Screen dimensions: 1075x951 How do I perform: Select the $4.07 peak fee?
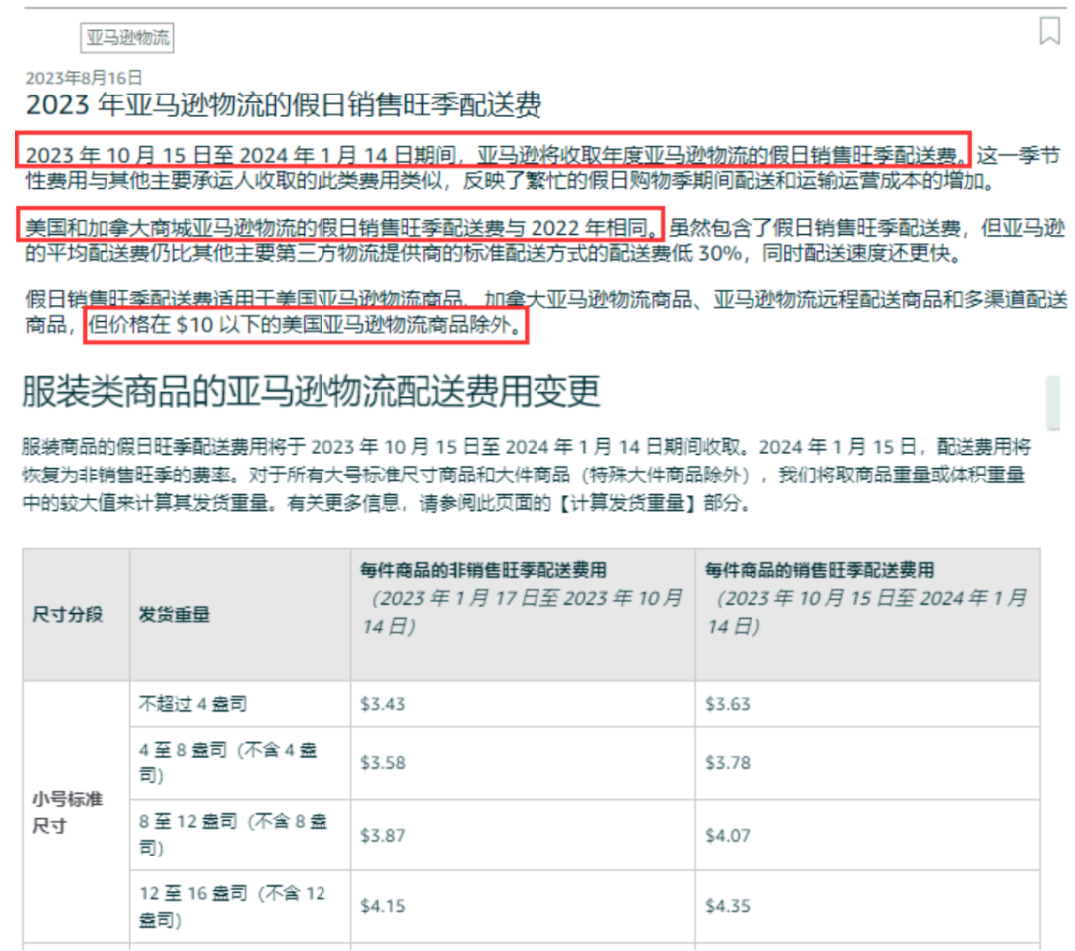click(728, 836)
